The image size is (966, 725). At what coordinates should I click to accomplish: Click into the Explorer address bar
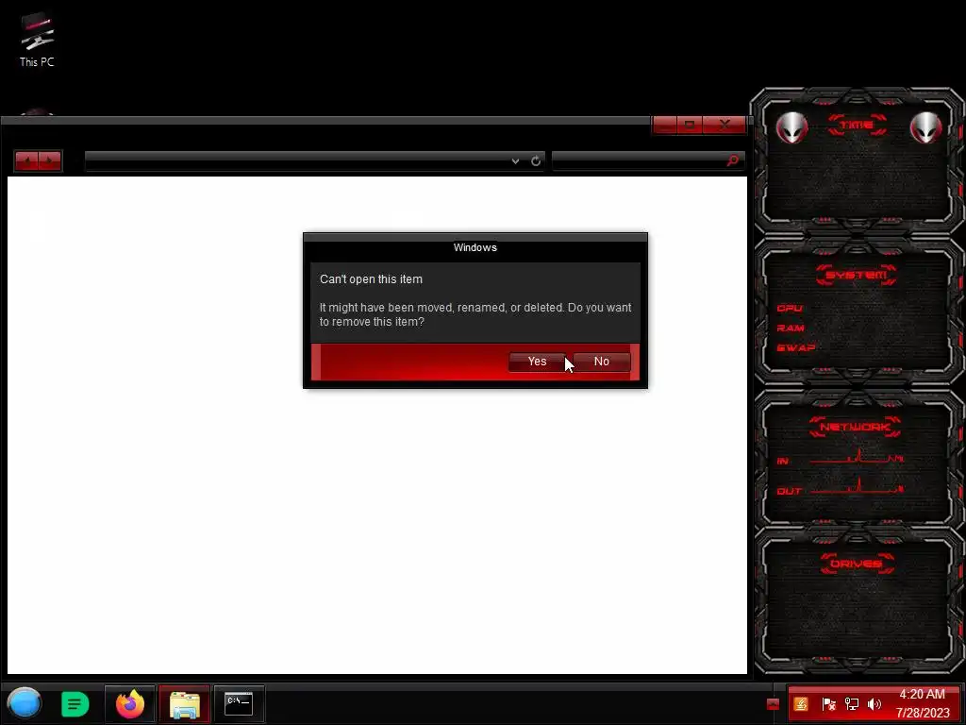(x=297, y=160)
